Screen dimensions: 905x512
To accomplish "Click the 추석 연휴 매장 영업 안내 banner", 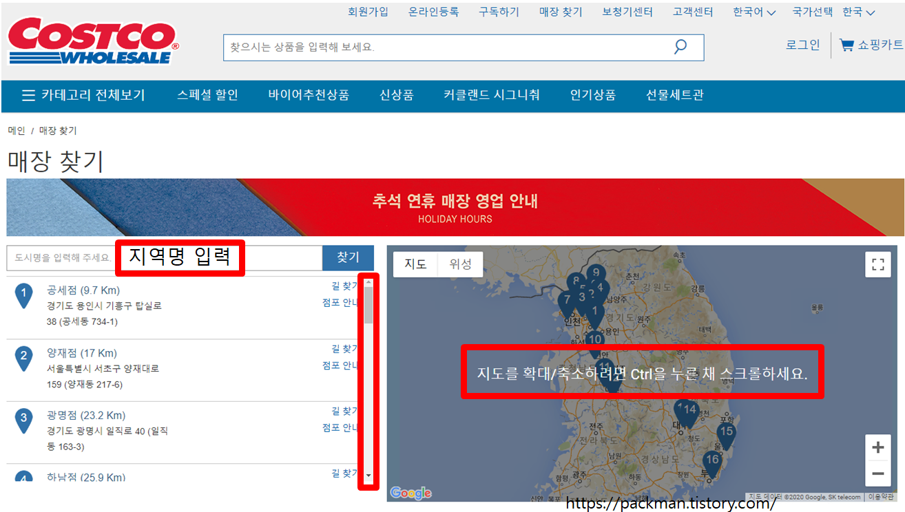I will [x=455, y=208].
